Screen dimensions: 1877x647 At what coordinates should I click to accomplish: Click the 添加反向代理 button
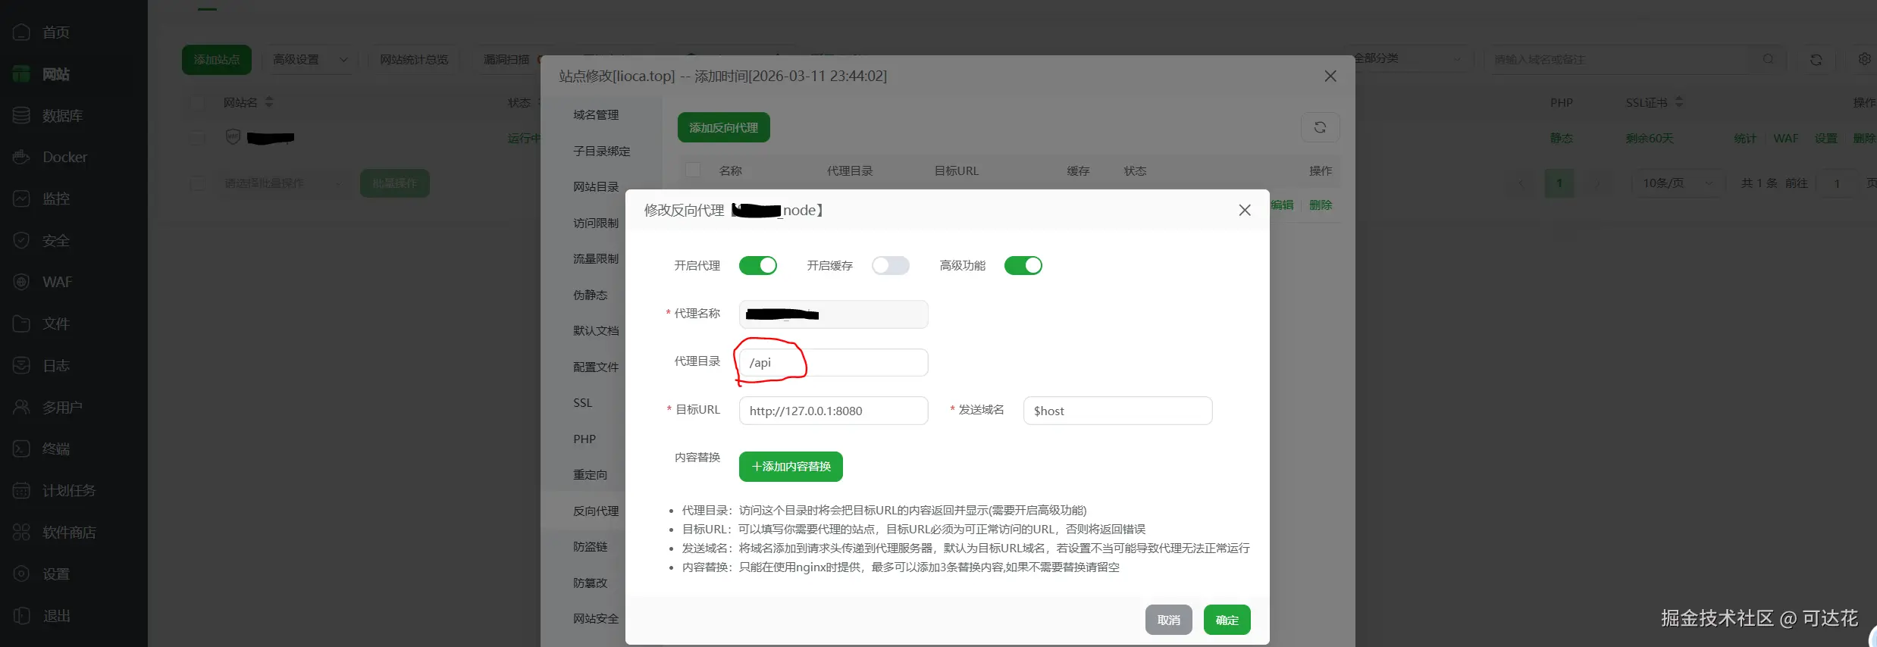(723, 127)
